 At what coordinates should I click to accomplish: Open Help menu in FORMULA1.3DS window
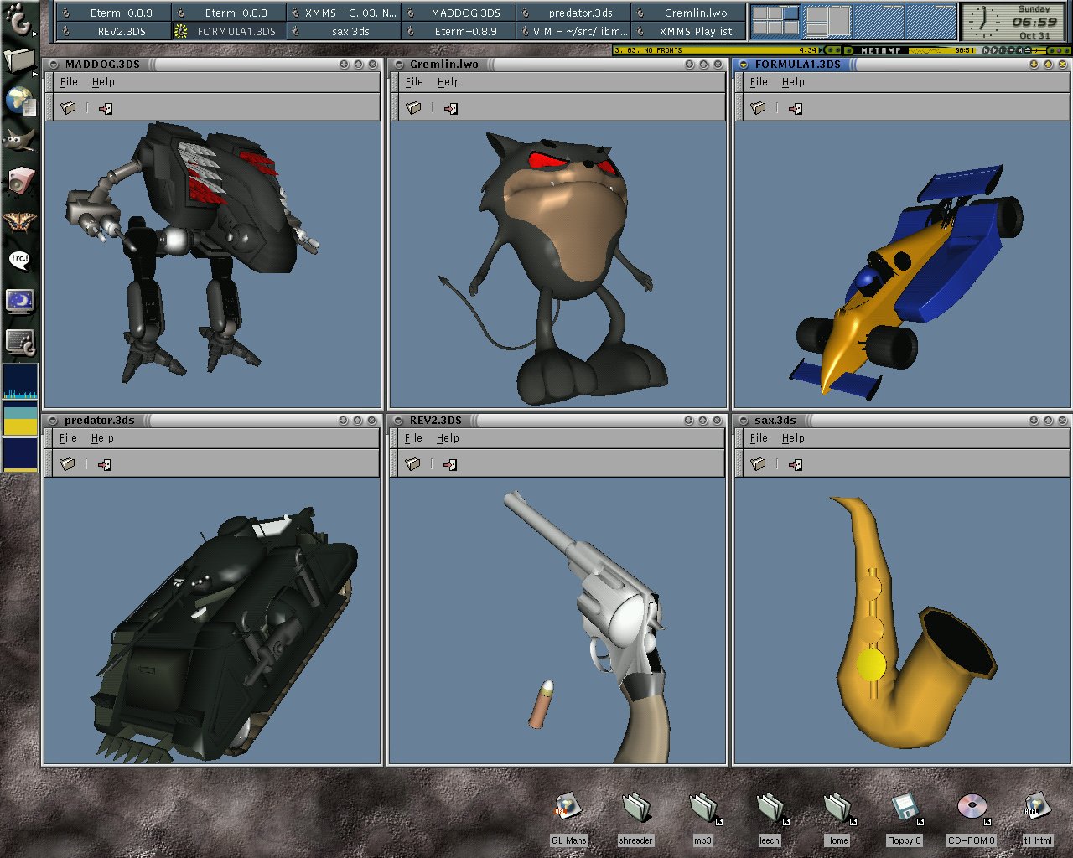pyautogui.click(x=793, y=82)
